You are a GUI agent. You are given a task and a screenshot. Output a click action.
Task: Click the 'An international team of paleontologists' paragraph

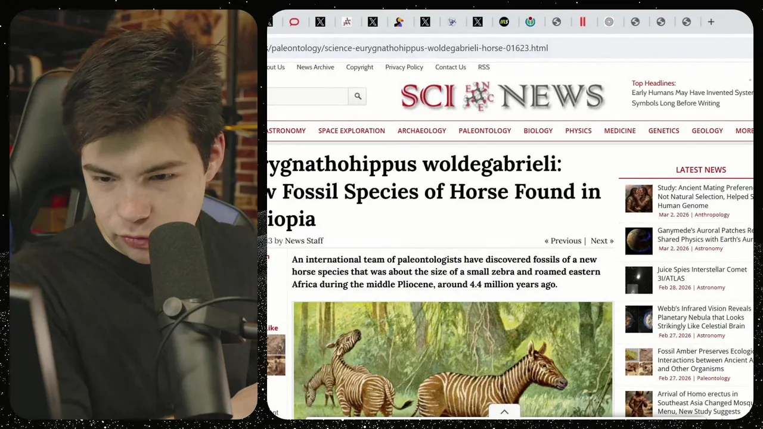[x=446, y=272]
